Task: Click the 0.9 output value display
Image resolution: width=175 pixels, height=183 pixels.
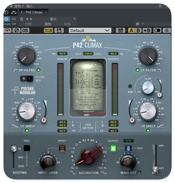Action: pyautogui.click(x=128, y=141)
